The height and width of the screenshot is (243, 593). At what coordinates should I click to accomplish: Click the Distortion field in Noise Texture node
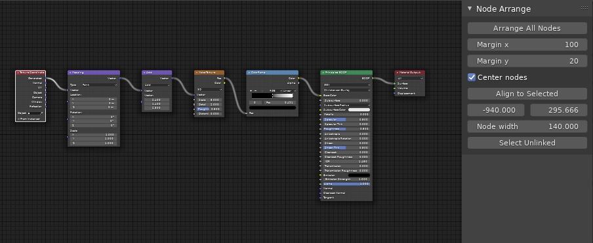[x=209, y=113]
